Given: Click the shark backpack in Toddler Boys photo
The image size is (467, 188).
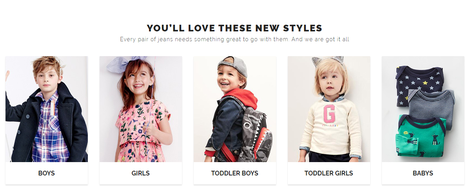Looking at the screenshot, I should coord(254,134).
